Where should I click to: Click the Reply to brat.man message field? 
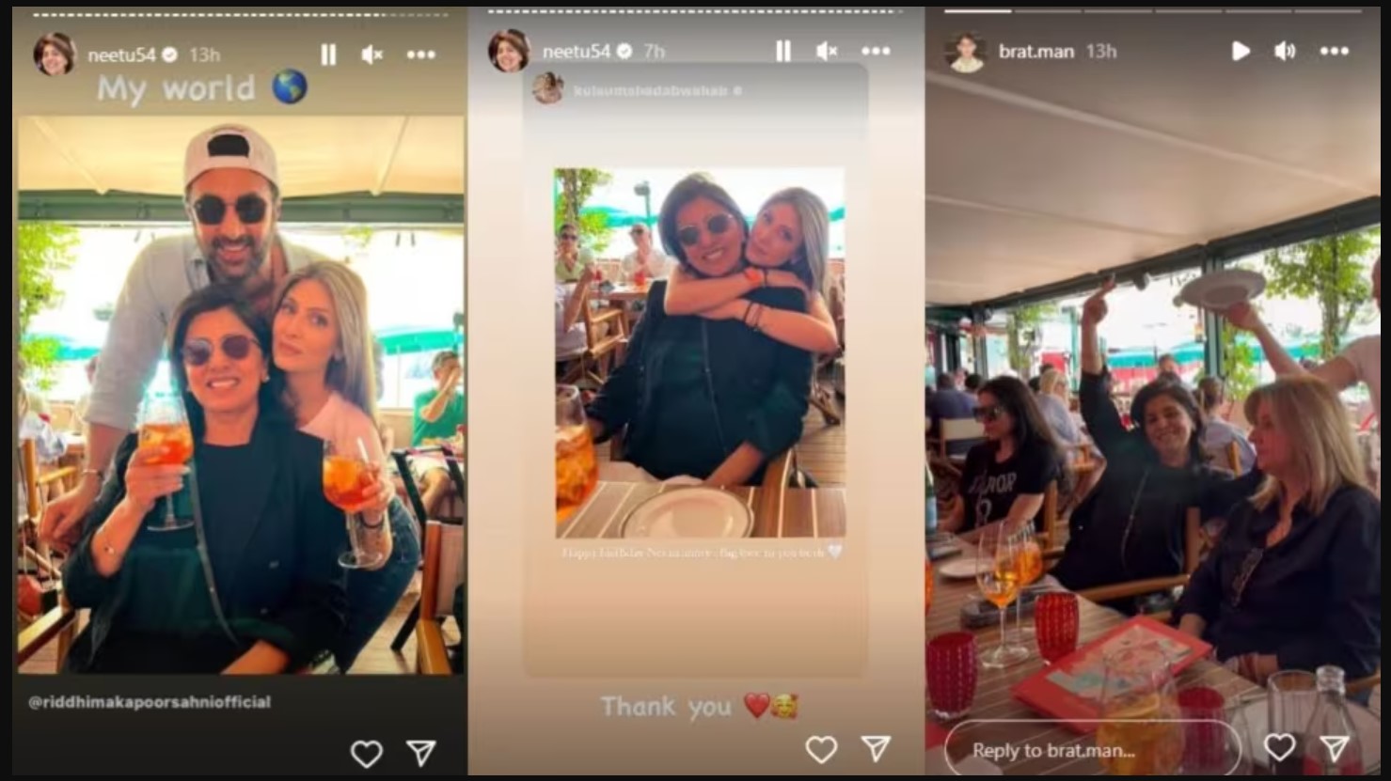1092,750
